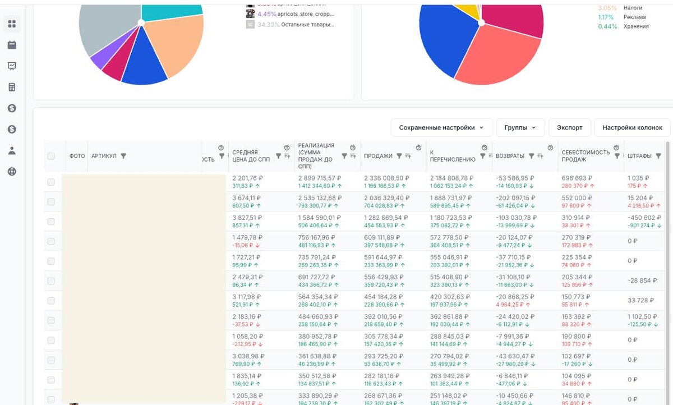The height and width of the screenshot is (405, 673).
Task: Filter the Штрафы column
Action: click(x=658, y=156)
